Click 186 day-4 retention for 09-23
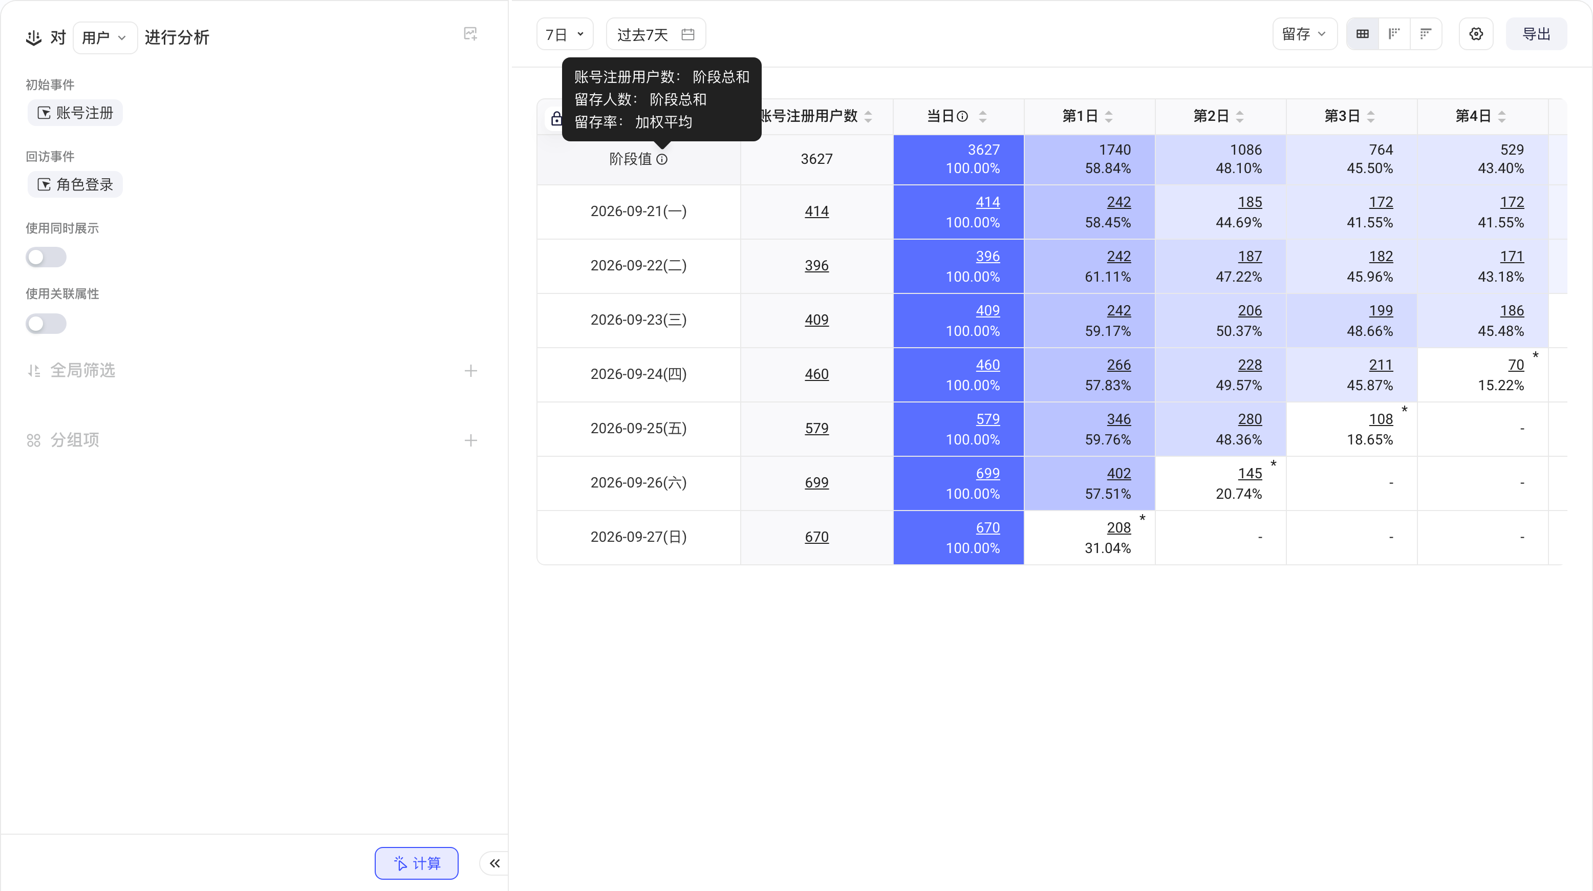Viewport: 1593px width, 891px height. pyautogui.click(x=1512, y=311)
